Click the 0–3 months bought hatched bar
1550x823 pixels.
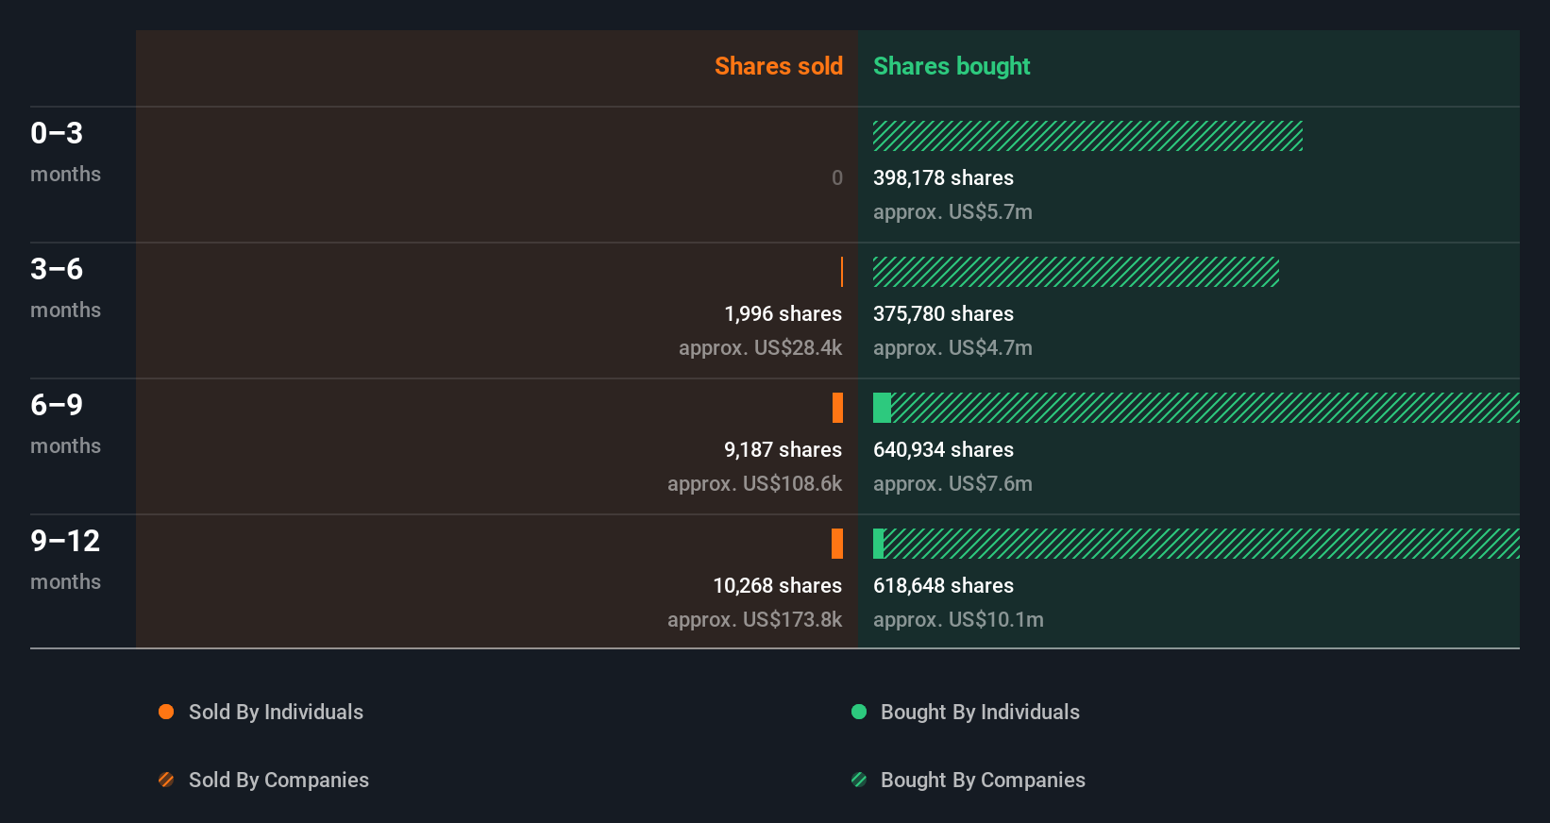(x=1087, y=136)
